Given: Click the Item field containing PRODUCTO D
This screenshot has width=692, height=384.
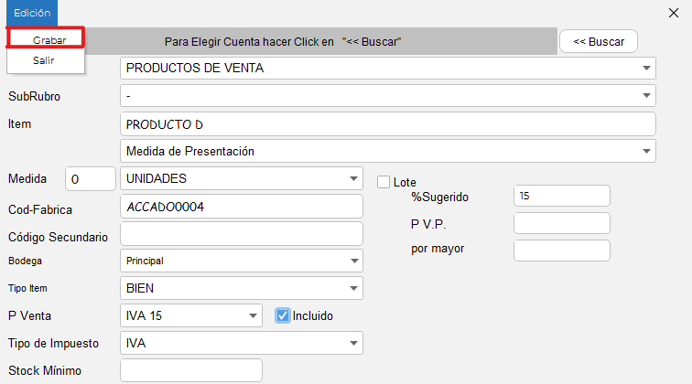Looking at the screenshot, I should (388, 123).
